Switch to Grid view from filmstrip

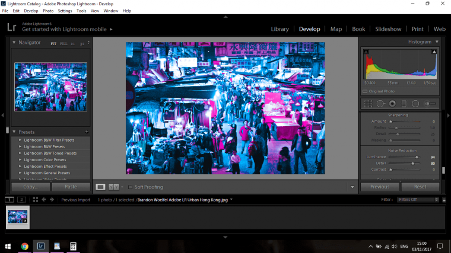[x=36, y=200]
